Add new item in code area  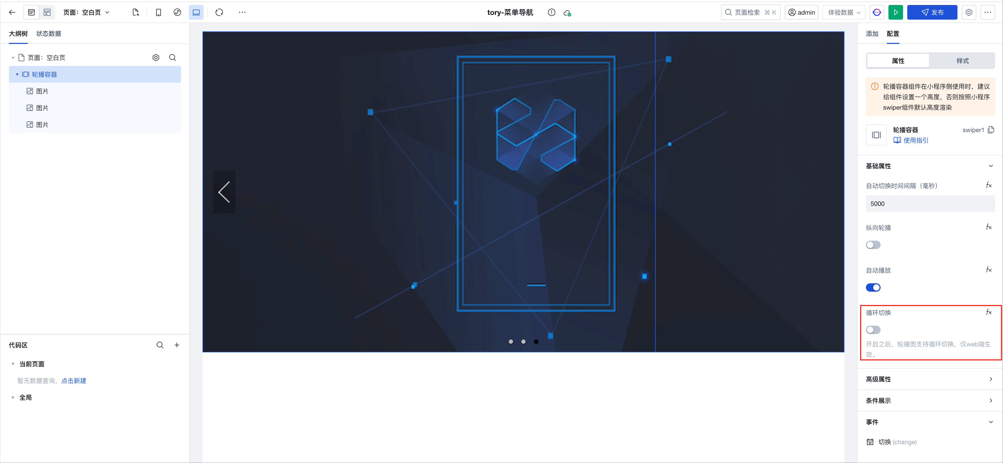(x=177, y=345)
